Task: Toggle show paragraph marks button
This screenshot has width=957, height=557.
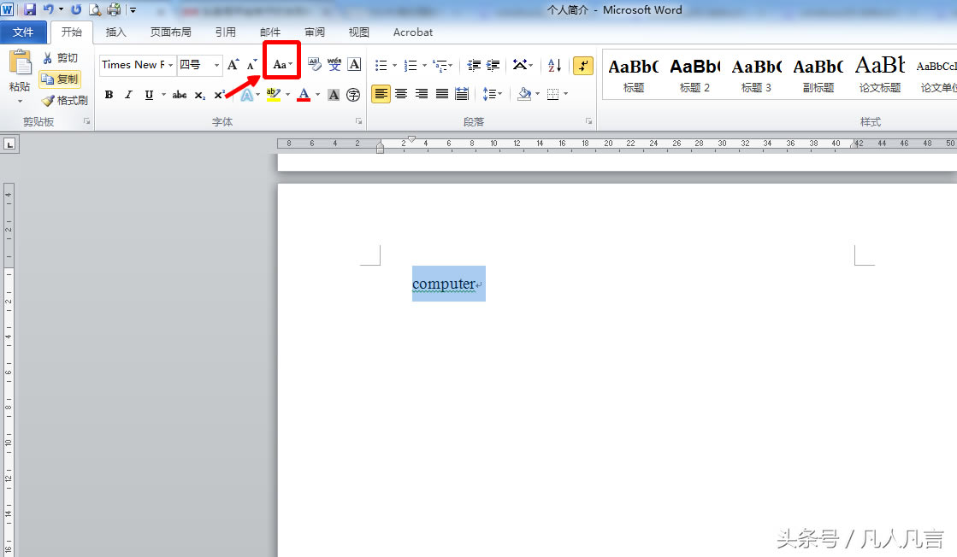Action: click(583, 65)
